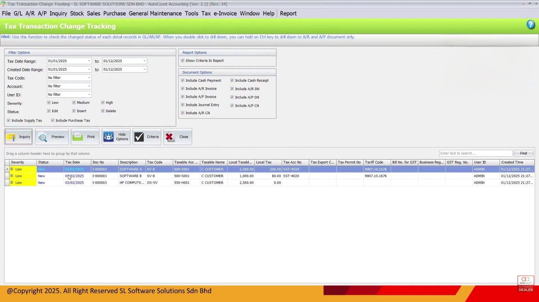This screenshot has width=539, height=302.
Task: Toggle Include Purchase Tax checkbox
Action: pos(53,120)
